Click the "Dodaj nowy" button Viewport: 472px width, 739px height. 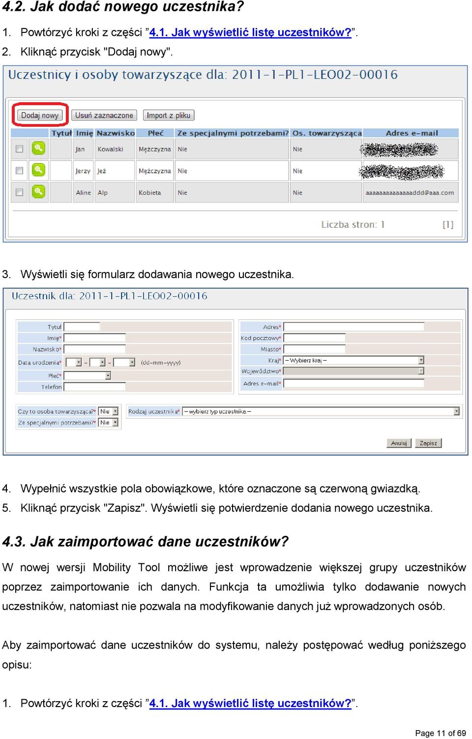40,116
